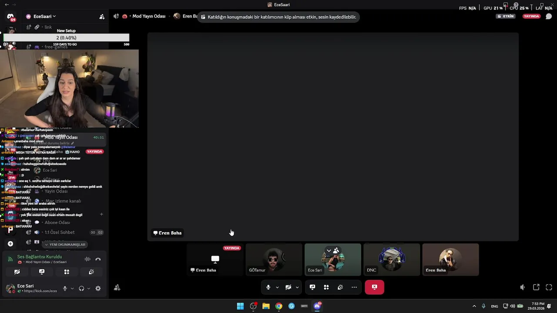Open Google Chrome from taskbar
The height and width of the screenshot is (313, 557).
pos(278,306)
